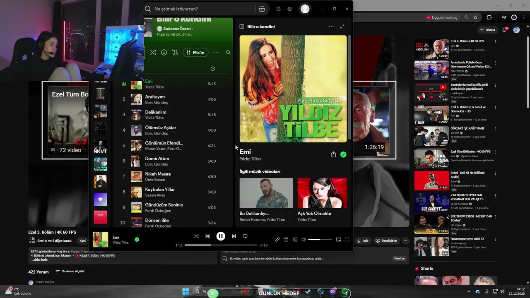Collapse panel icon beside Bilir o kendini
This screenshot has width=530, height=298.
(242, 26)
